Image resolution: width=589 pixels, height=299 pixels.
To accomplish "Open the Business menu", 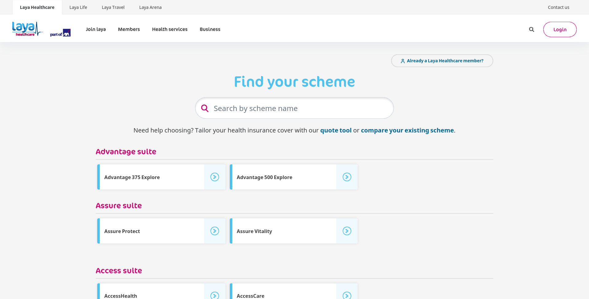I will (x=210, y=29).
